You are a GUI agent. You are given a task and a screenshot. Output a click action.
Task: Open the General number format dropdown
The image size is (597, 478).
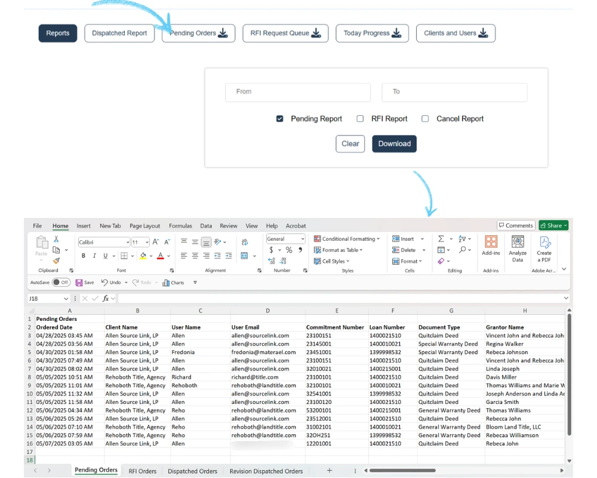pyautogui.click(x=303, y=239)
